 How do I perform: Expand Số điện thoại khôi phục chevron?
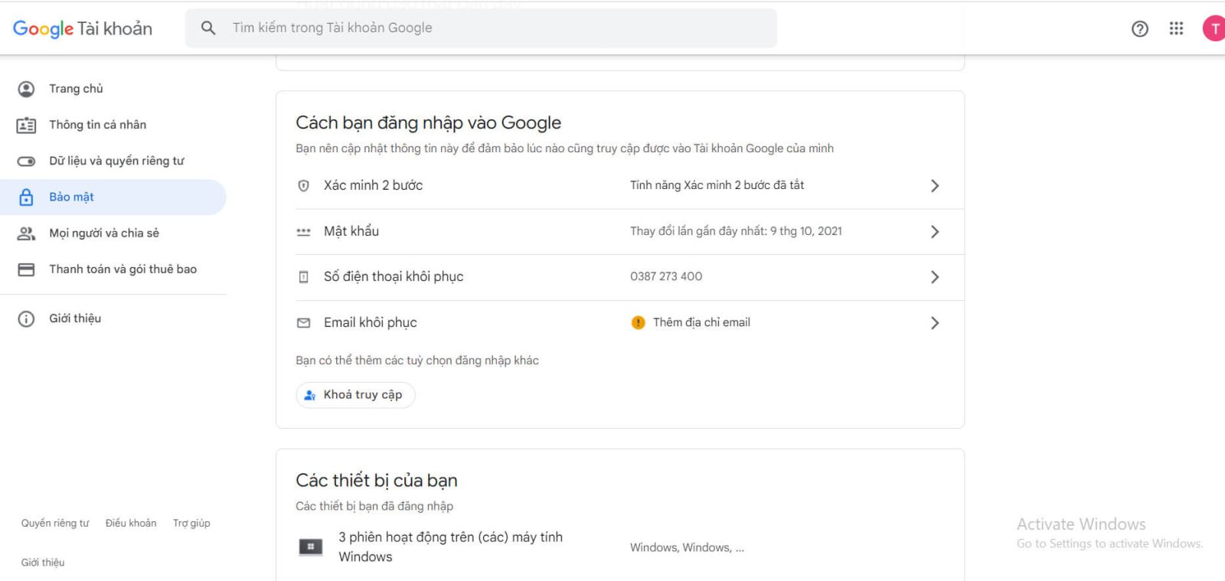click(934, 277)
